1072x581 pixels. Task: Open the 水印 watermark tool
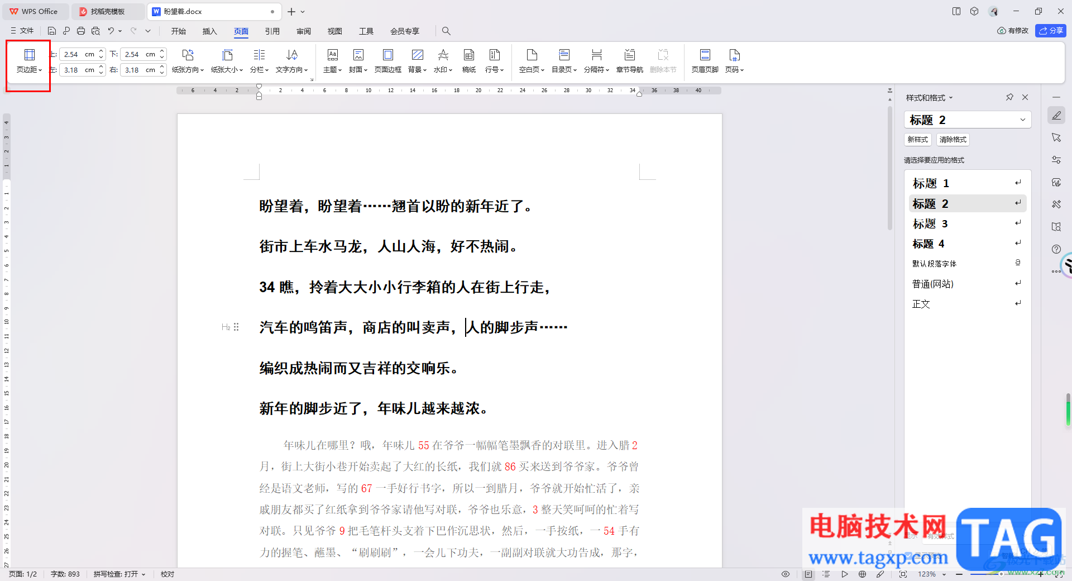pyautogui.click(x=443, y=61)
